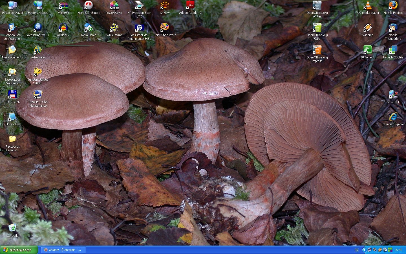Launch BitTorrent desktop icon
The width and height of the screenshot is (406, 254).
pos(368,52)
